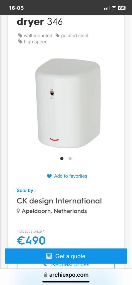This screenshot has width=132, height=285.
Task: Click the Request prices button
Action: coord(66,265)
